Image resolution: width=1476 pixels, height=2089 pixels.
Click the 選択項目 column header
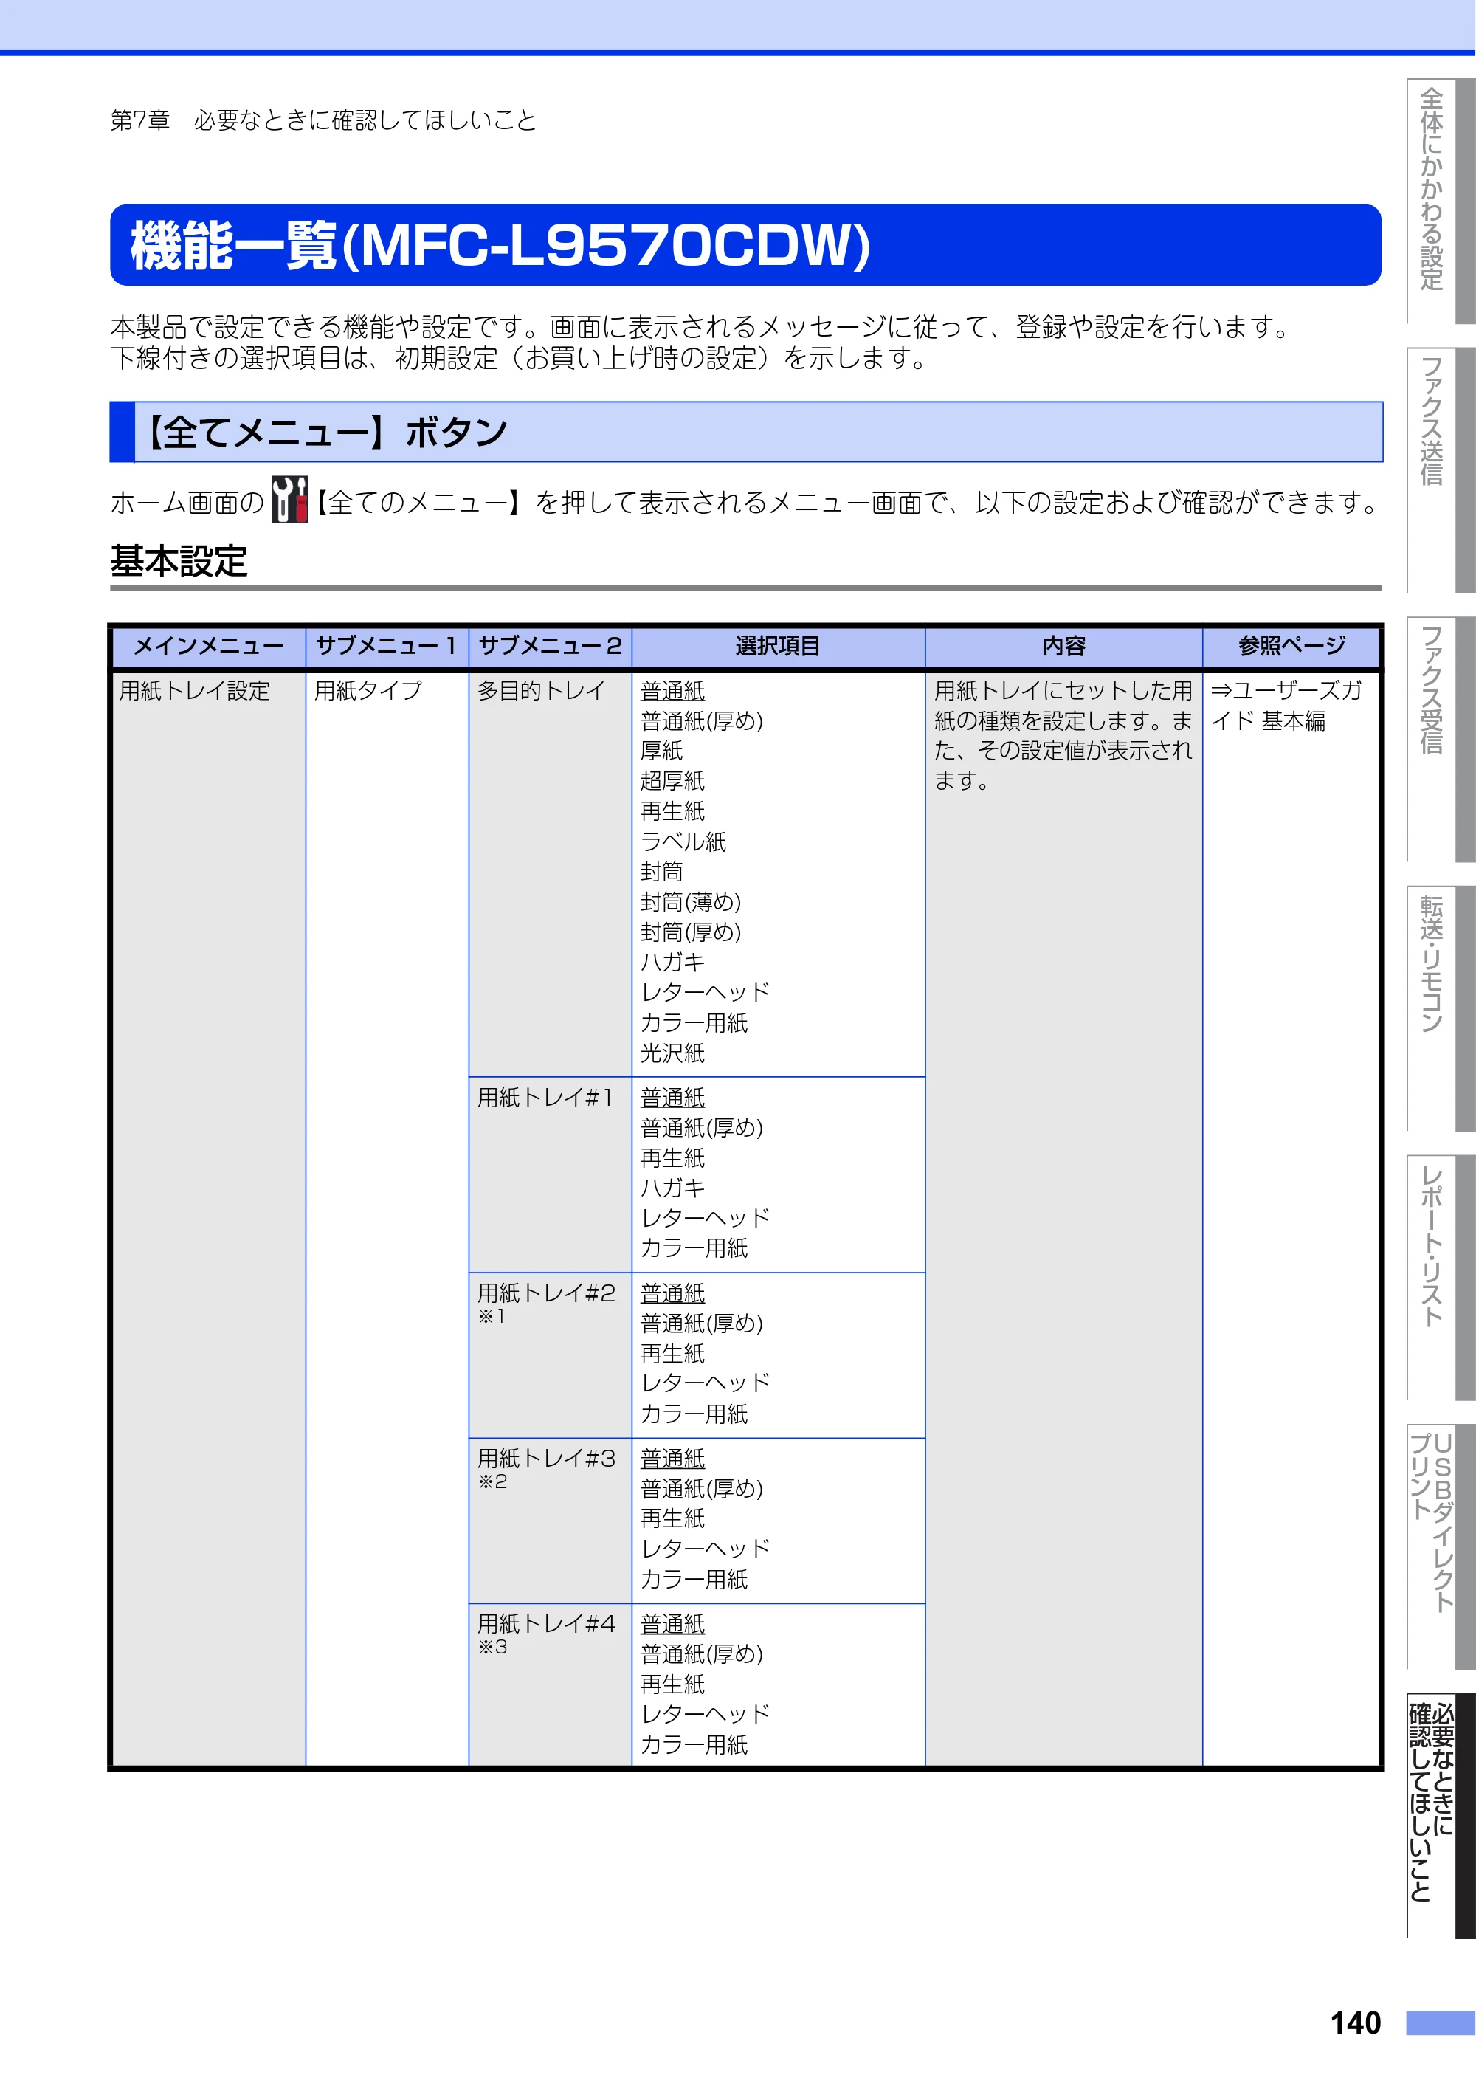[x=779, y=647]
